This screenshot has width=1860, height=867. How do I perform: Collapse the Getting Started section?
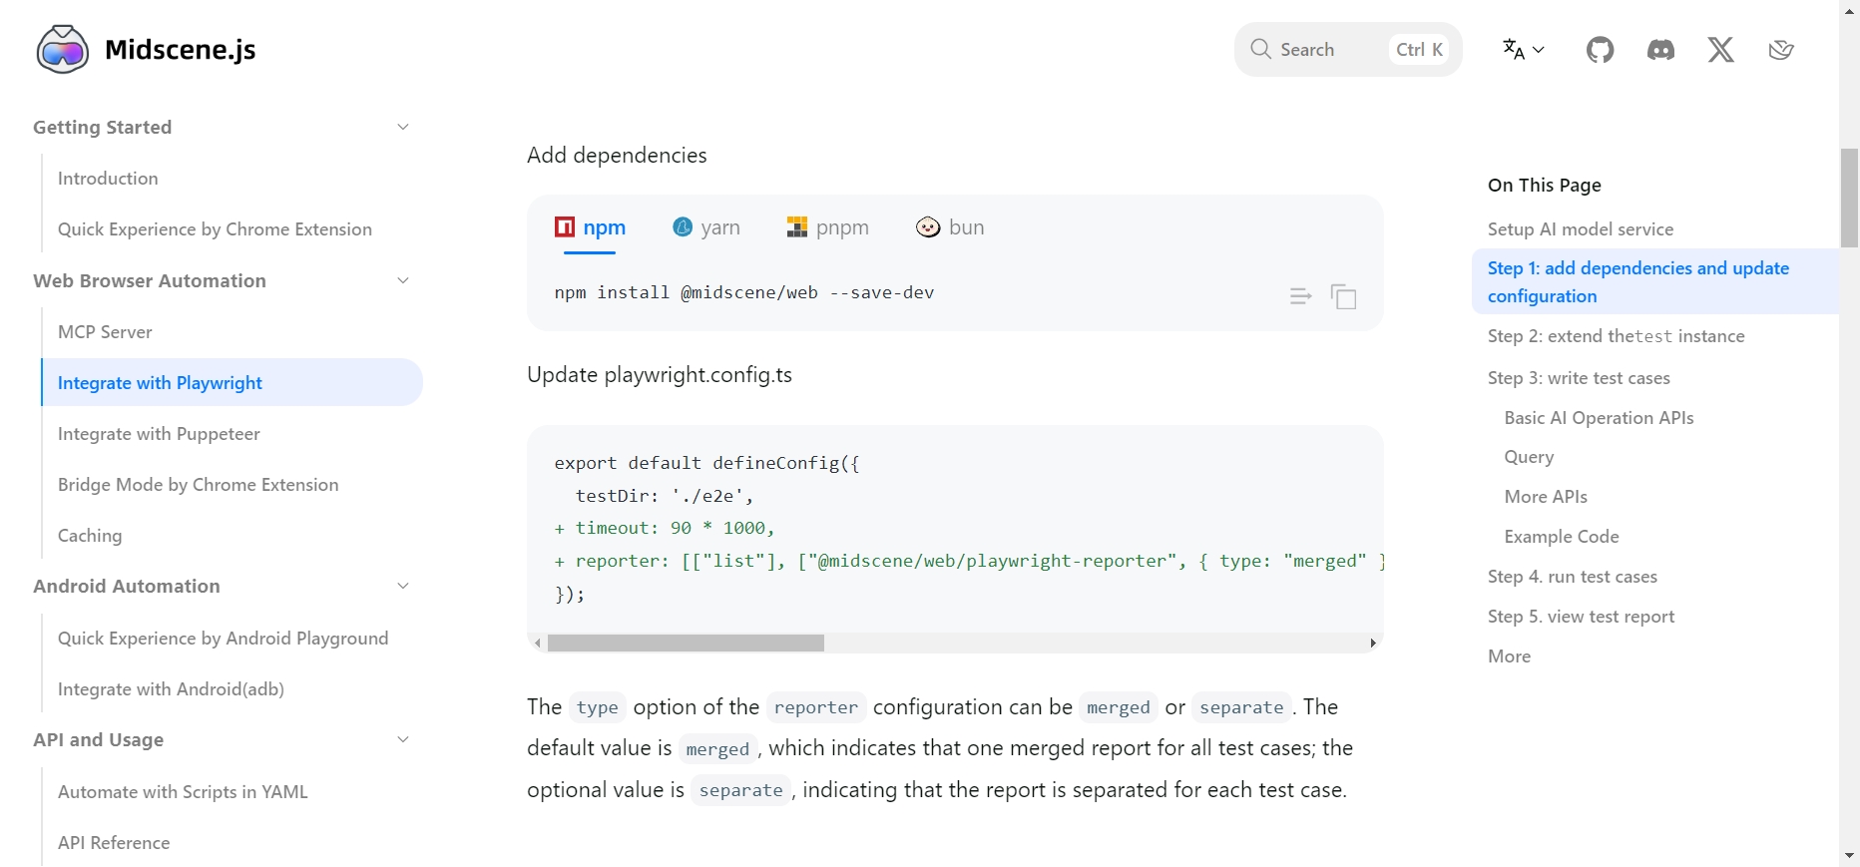[x=403, y=127]
